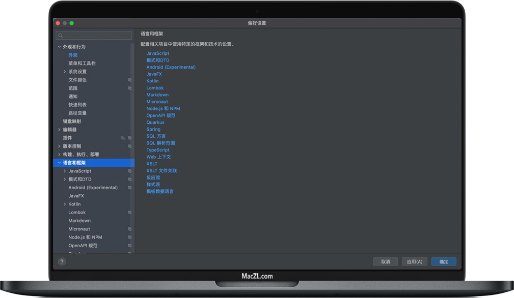Click the project icon beside Node.js 和 NPM in sidebar
514x298 pixels.
[x=130, y=237]
